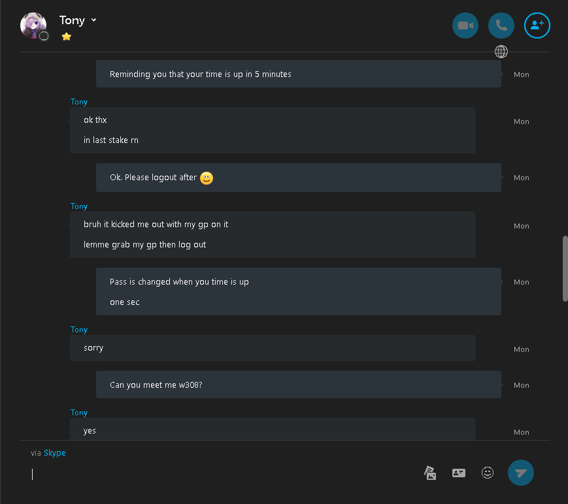Click the smiley emoji in logout message
The width and height of the screenshot is (568, 504).
tap(207, 178)
